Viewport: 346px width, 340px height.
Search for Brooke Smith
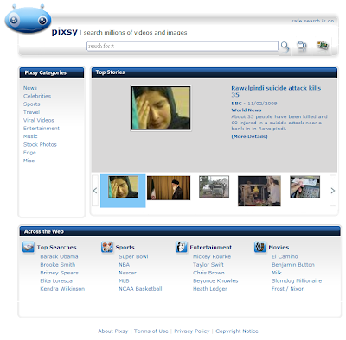point(58,265)
